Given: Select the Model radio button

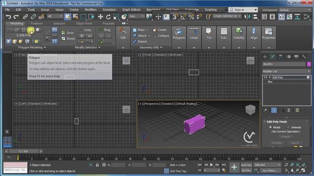Looking at the screenshot, I should coord(270,127).
